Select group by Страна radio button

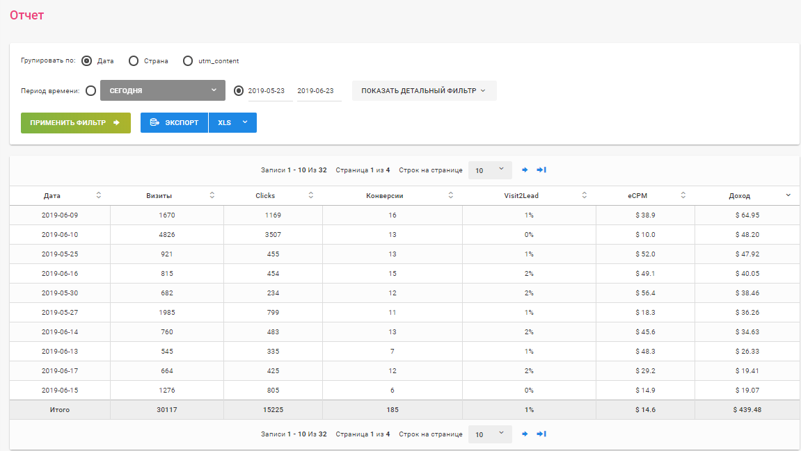click(x=134, y=60)
